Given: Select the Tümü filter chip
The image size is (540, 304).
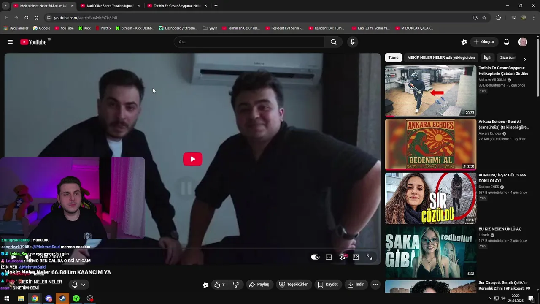Looking at the screenshot, I should click(393, 57).
